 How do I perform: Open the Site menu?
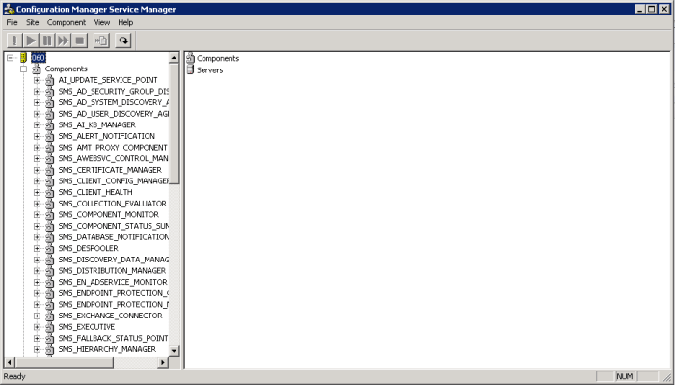tap(32, 22)
